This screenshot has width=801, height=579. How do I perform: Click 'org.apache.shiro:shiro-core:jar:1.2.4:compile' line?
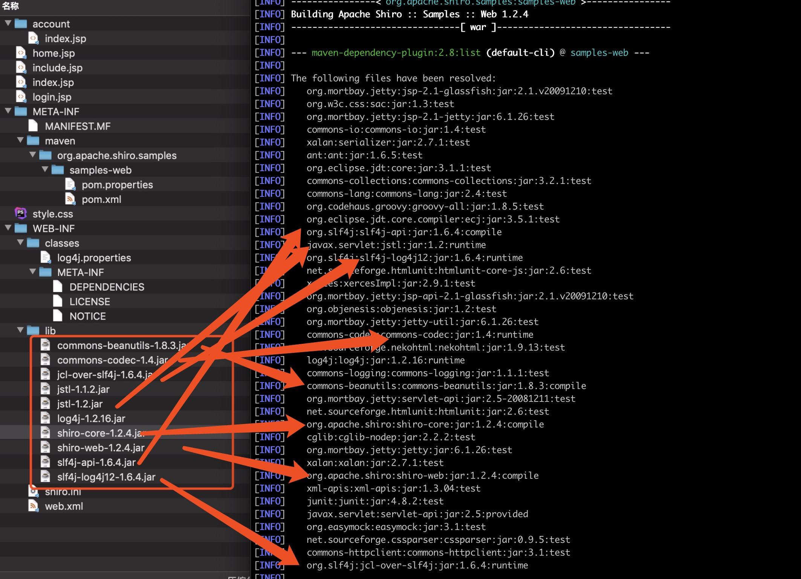tap(425, 424)
